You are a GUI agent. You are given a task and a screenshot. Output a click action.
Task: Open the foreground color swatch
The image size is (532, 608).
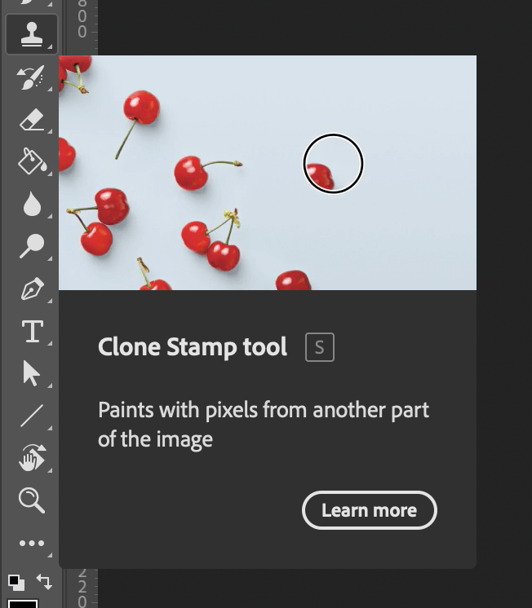tap(22, 603)
